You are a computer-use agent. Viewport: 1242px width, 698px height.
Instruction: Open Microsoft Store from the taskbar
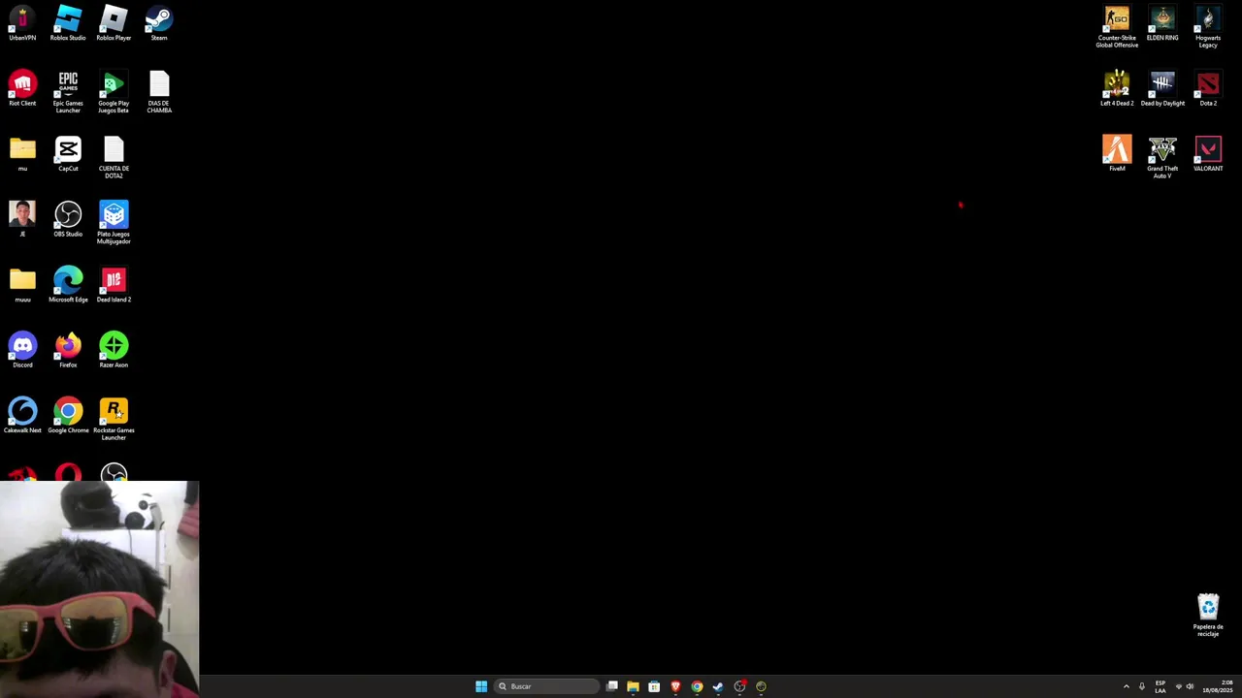click(x=654, y=686)
